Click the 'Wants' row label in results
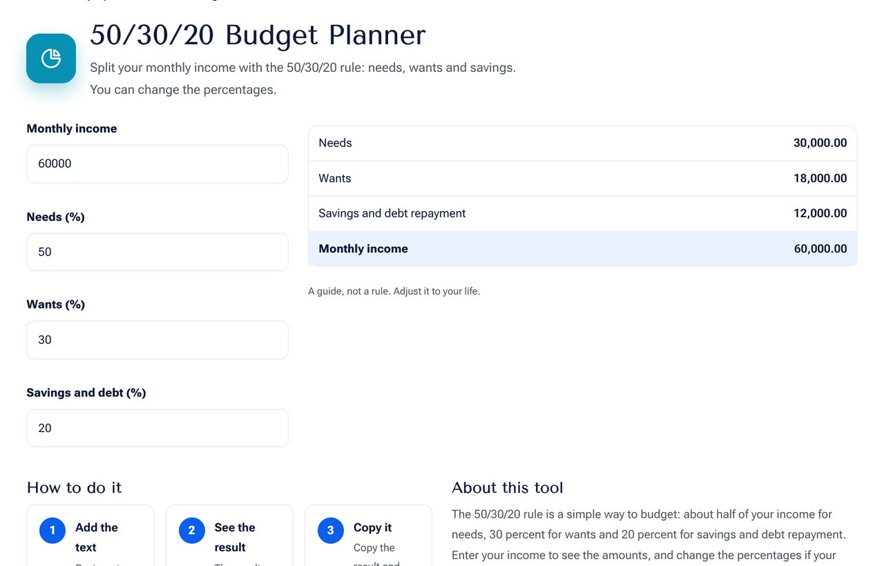 [x=334, y=178]
